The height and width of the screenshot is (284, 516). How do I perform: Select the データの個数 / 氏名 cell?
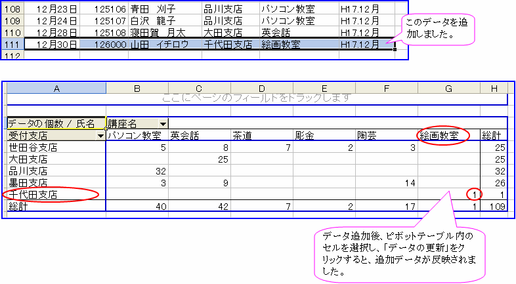pos(56,123)
